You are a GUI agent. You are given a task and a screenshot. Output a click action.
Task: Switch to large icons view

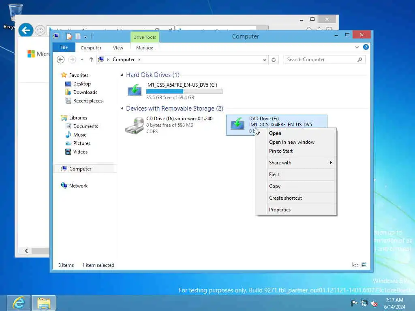pos(364,265)
